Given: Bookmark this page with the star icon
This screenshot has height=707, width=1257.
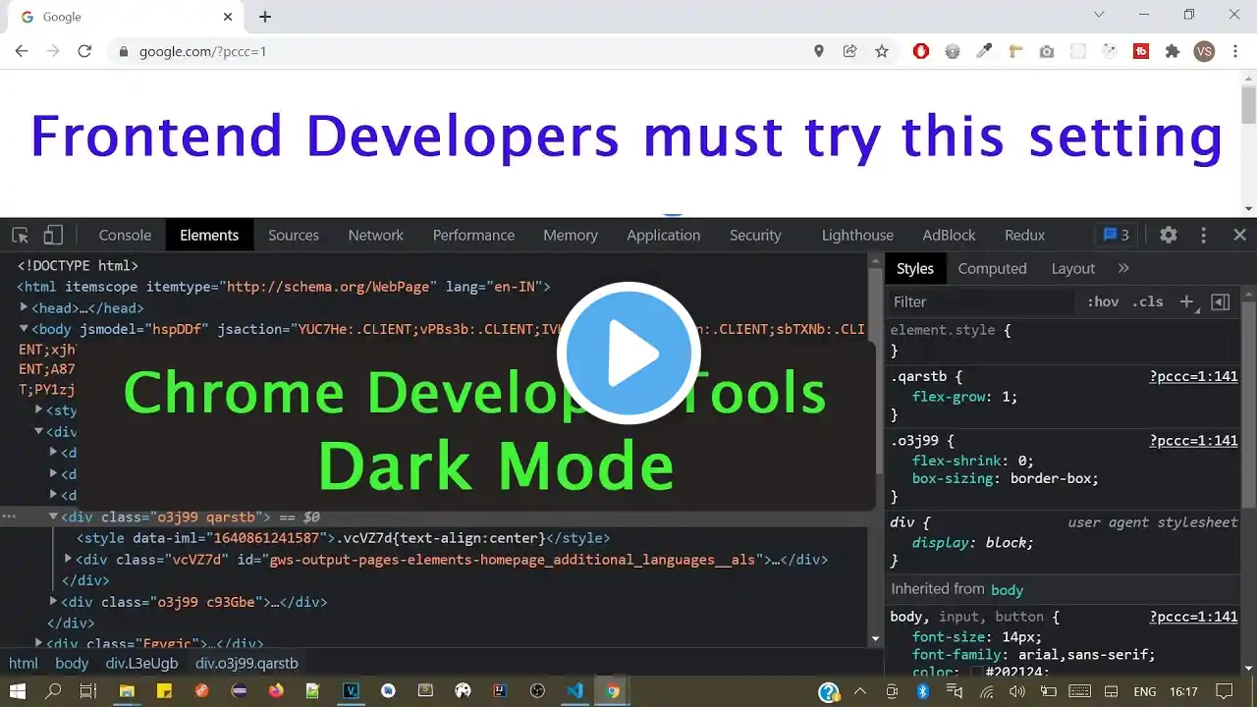Looking at the screenshot, I should (x=882, y=51).
